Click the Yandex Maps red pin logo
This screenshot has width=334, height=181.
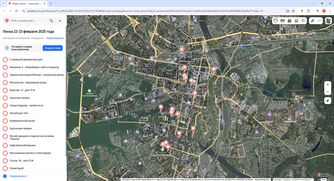point(7,21)
